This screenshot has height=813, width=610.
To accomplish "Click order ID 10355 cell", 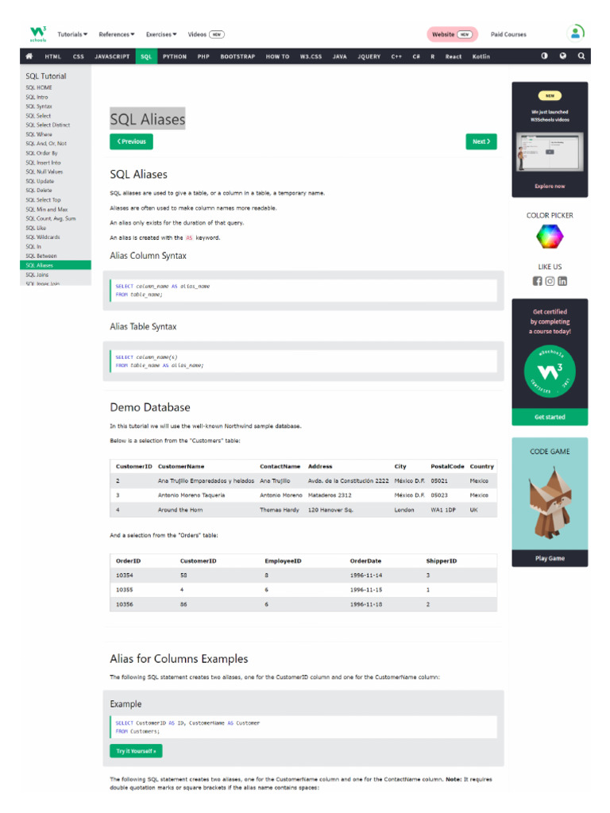I will (x=125, y=590).
